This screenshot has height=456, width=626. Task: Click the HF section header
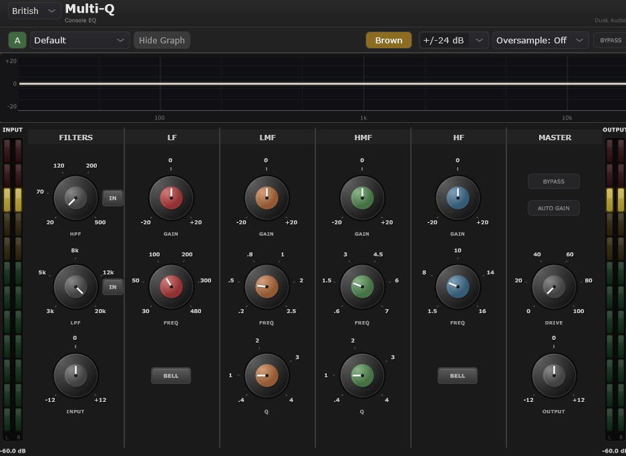coord(458,138)
